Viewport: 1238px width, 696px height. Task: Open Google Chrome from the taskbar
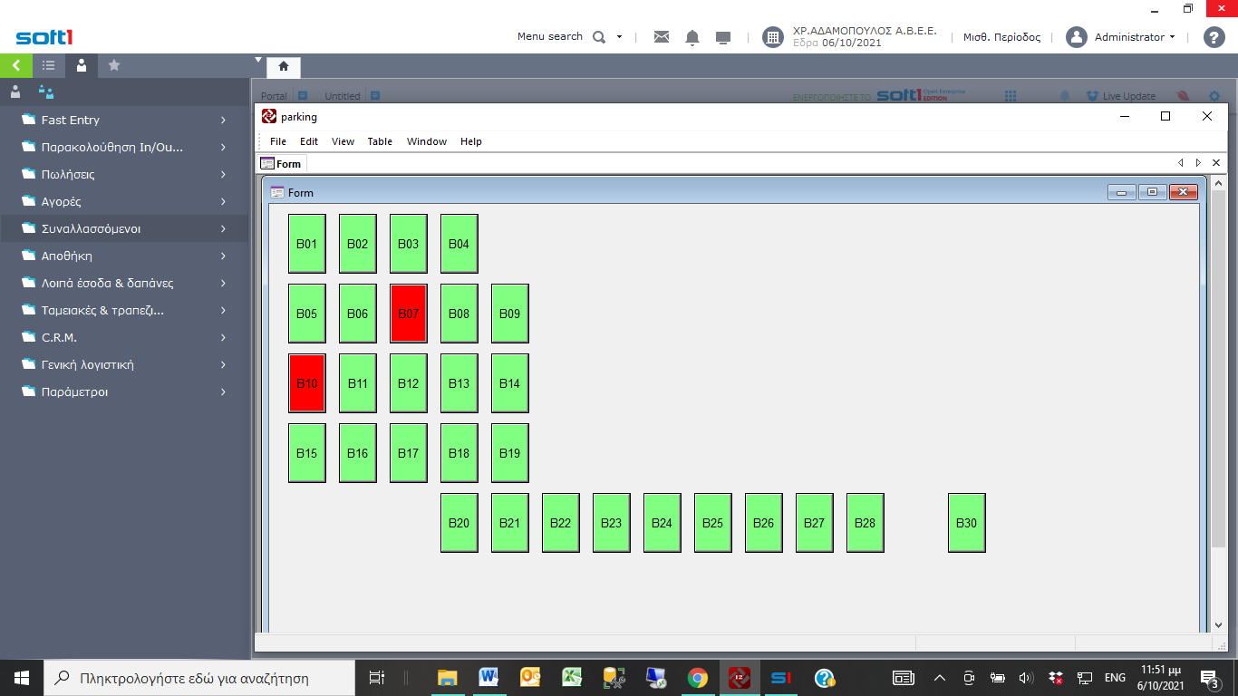697,678
